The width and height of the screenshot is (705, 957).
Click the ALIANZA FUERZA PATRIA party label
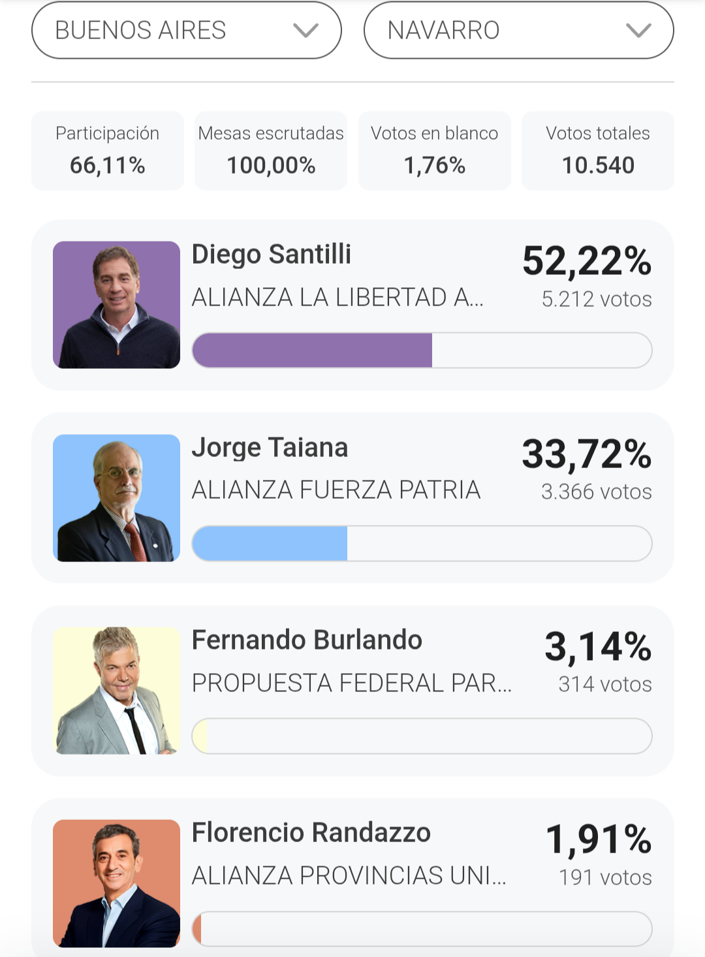click(x=336, y=490)
